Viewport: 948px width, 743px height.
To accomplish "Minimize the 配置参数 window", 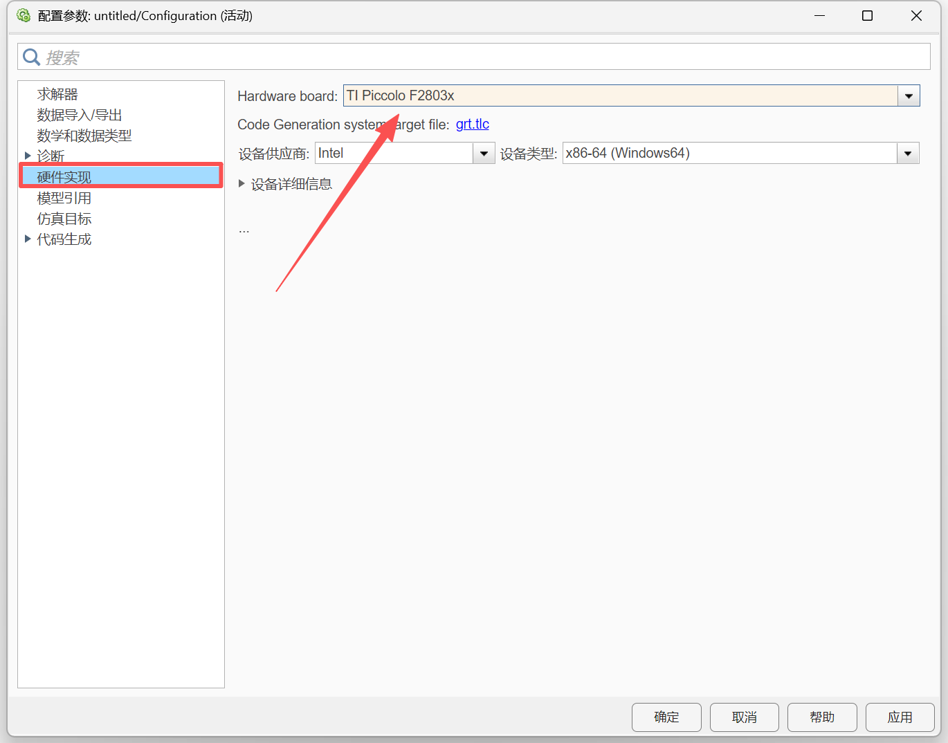I will (x=819, y=15).
